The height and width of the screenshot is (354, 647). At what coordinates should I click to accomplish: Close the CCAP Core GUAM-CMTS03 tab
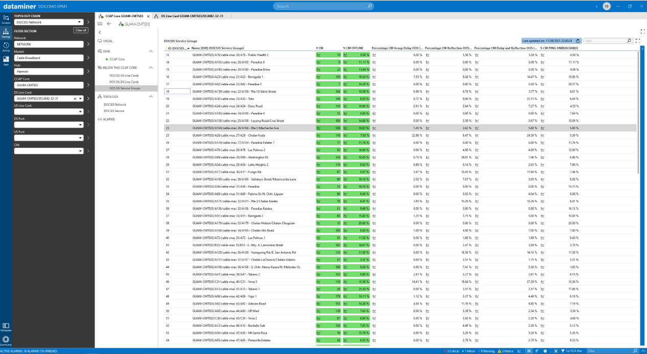tap(148, 16)
